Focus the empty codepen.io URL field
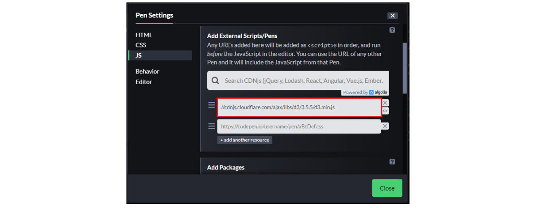This screenshot has height=208, width=538. click(x=299, y=126)
